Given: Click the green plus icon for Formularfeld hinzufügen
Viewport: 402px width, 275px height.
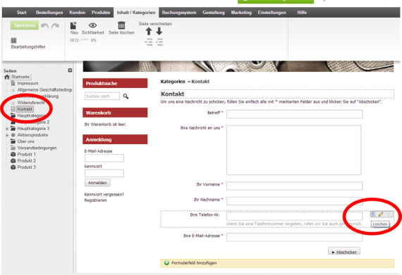Looking at the screenshot, I should (x=166, y=263).
